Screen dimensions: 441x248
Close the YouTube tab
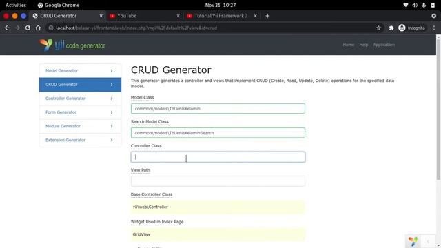(178, 16)
